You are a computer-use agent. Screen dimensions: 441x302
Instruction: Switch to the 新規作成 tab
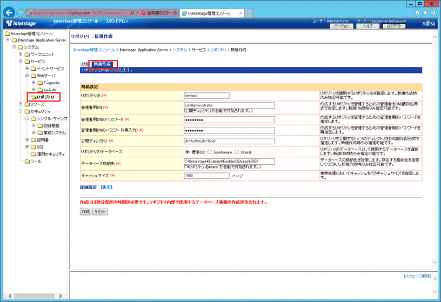102,64
